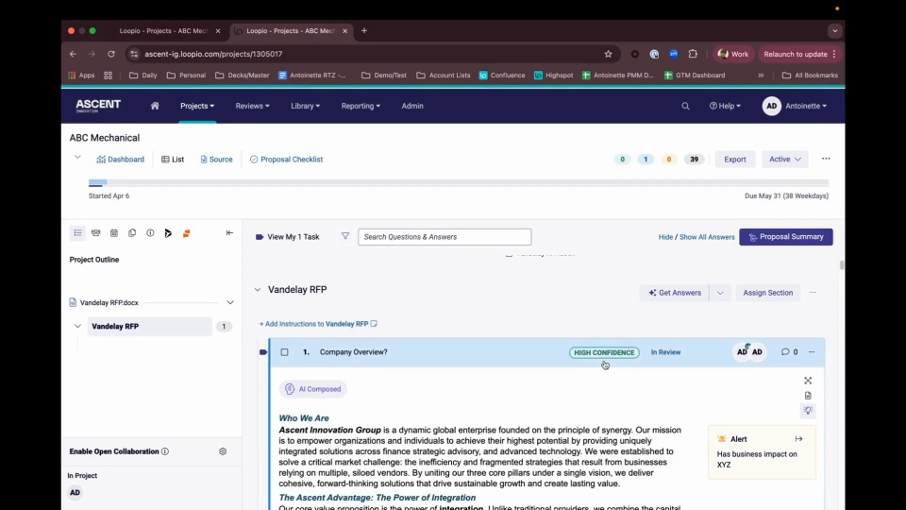Screen dimensions: 906x510
Task: Open the browser extensions puzzle icon
Action: coord(693,54)
